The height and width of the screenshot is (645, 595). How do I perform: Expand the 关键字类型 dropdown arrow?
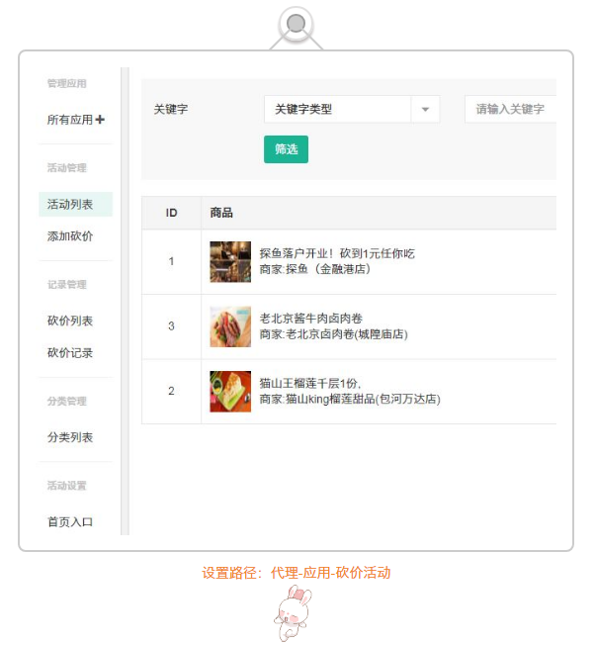point(425,110)
